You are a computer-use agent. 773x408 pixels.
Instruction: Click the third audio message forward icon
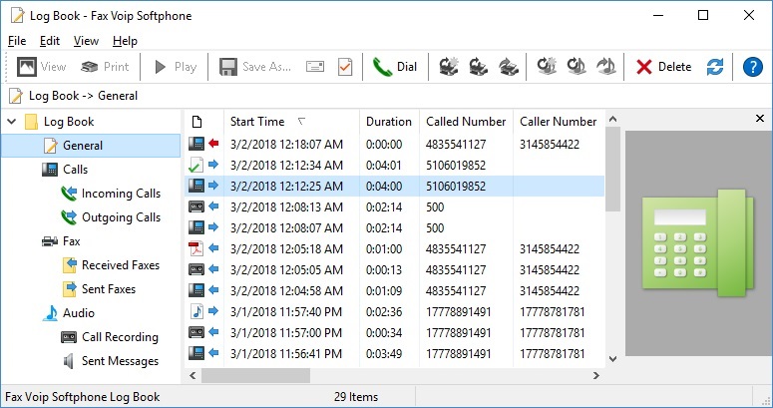605,67
